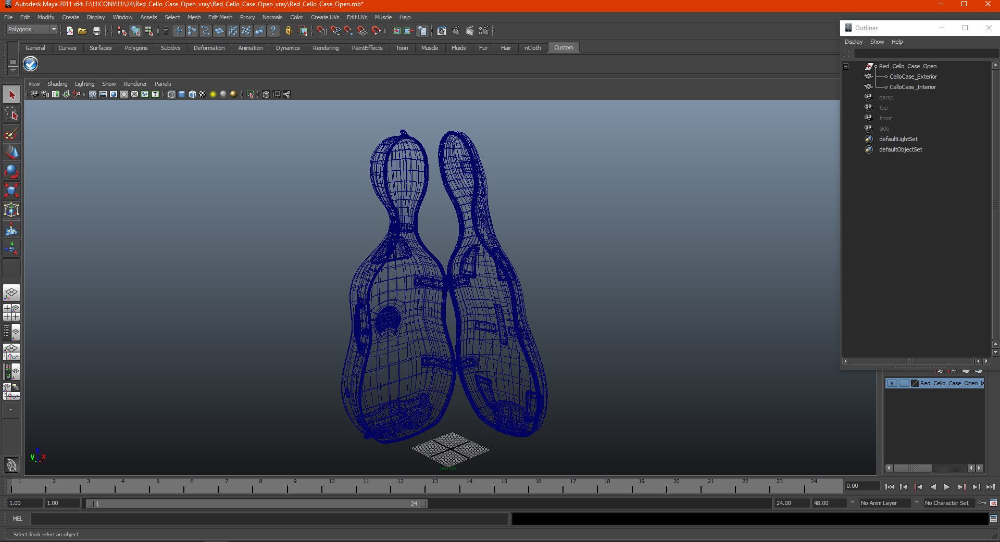This screenshot has height=542, width=1000.
Task: Select the Scale tool icon
Action: coord(11,191)
